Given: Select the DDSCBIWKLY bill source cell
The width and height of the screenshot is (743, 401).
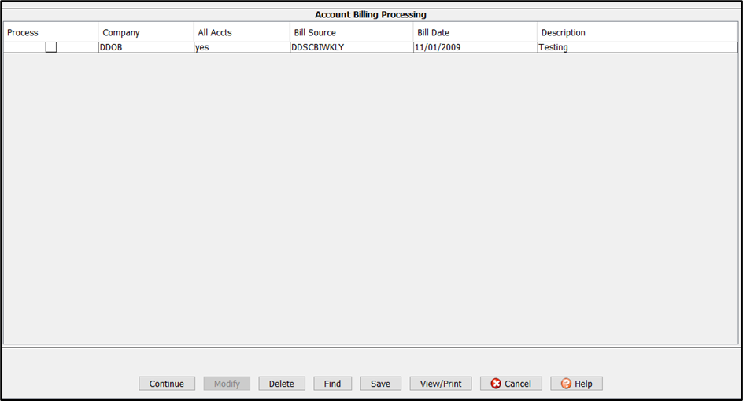Looking at the screenshot, I should pos(318,47).
